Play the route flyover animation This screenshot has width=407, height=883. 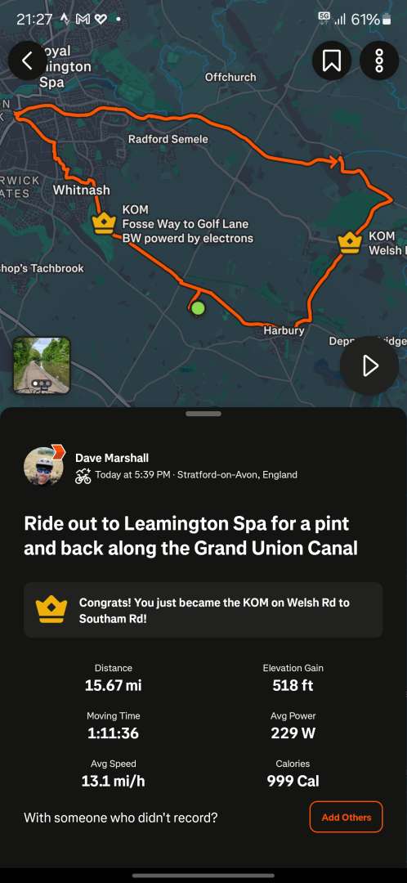pyautogui.click(x=369, y=365)
